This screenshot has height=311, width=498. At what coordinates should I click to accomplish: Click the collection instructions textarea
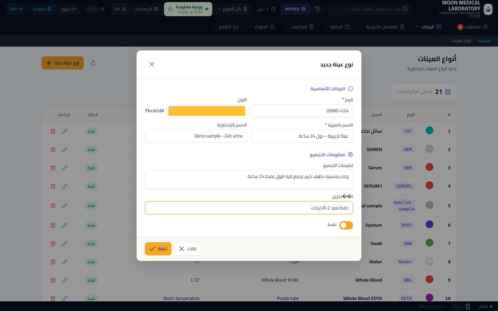pyautogui.click(x=249, y=179)
